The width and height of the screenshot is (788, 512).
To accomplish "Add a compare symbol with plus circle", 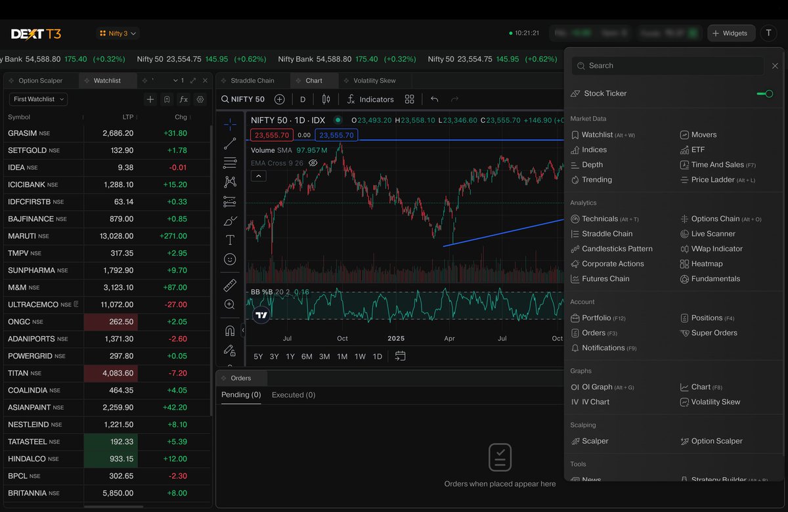I will [280, 99].
